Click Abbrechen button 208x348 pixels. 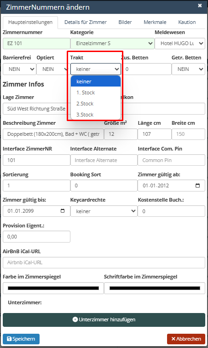tap(186, 339)
